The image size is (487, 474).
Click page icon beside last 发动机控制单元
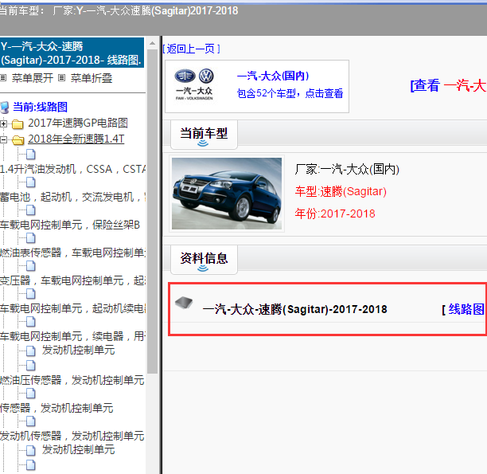coord(31,450)
